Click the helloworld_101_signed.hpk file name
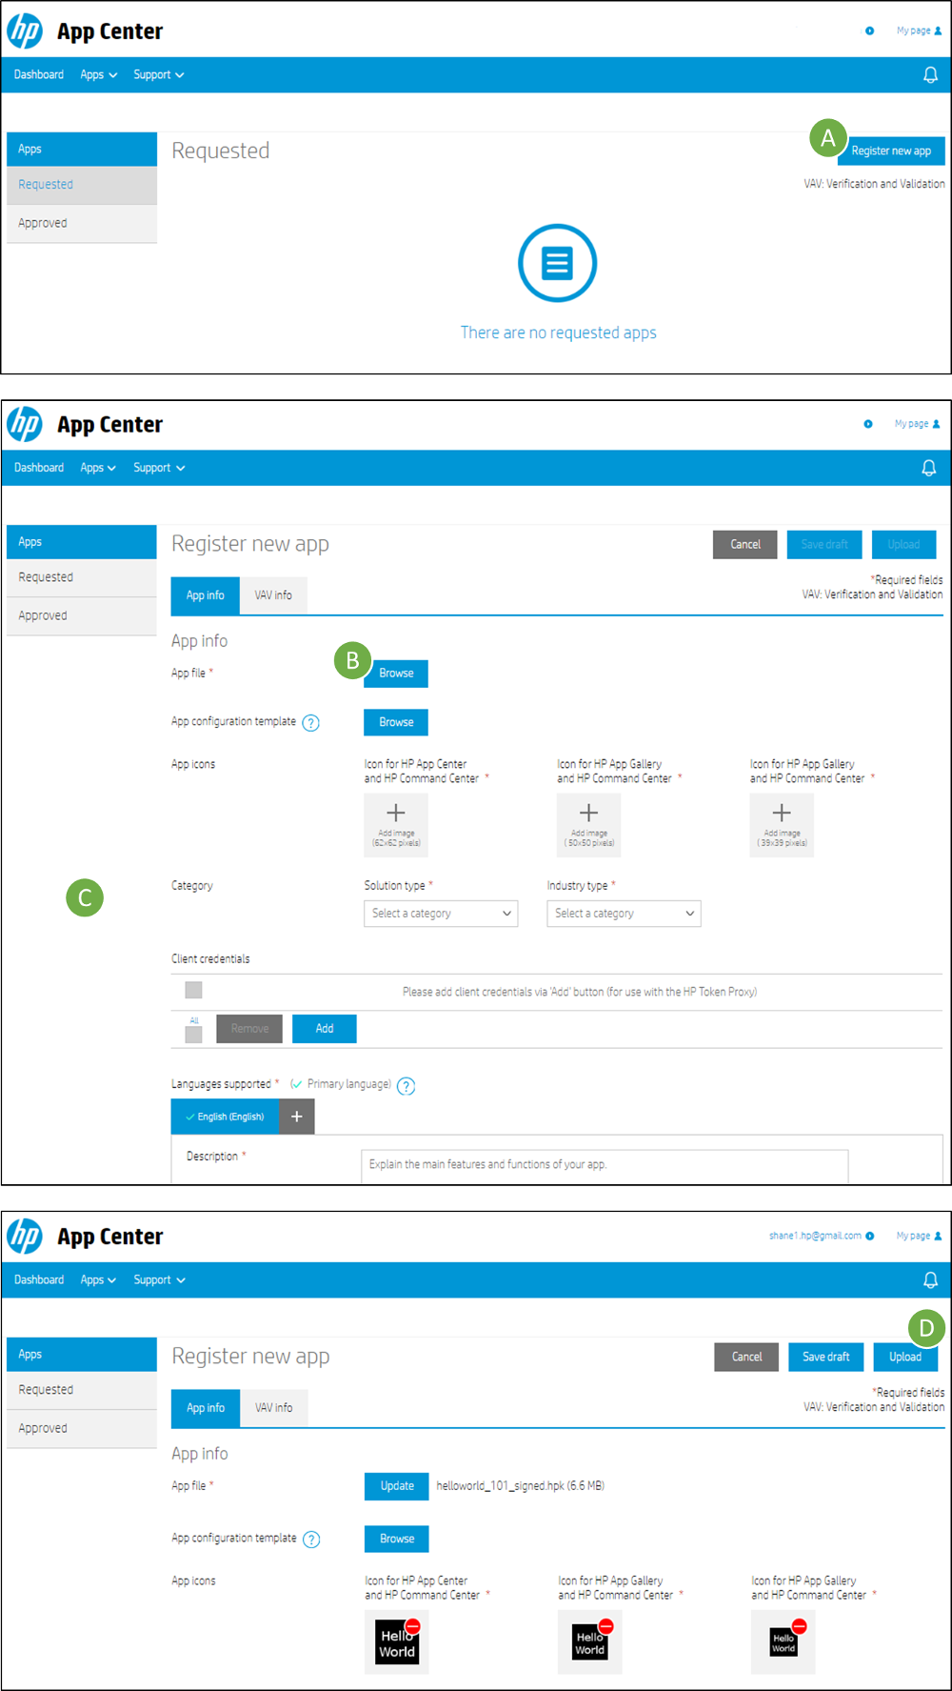This screenshot has width=952, height=1691. point(521,1486)
